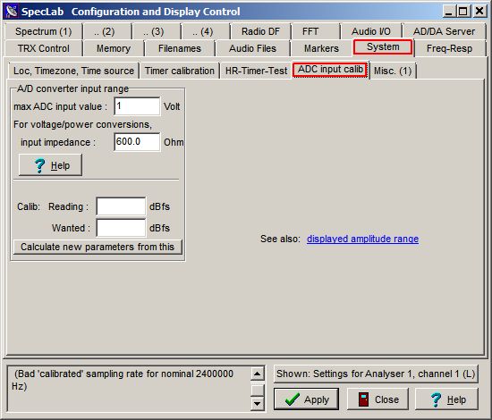Apply the configuration changes
This screenshot has height=420, width=492.
point(306,399)
